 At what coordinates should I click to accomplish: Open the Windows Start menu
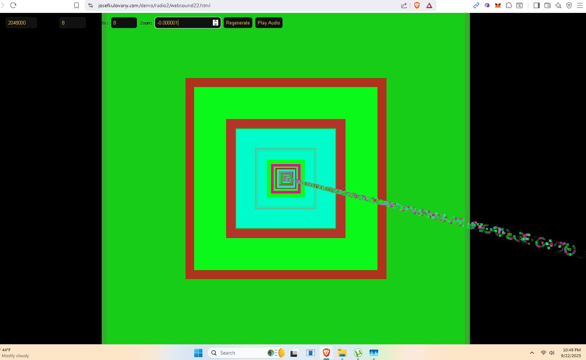[x=198, y=353]
